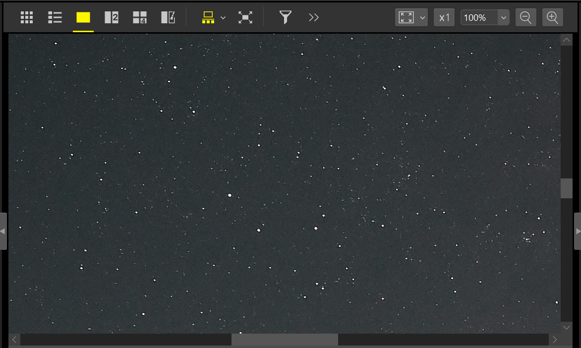581x348 pixels.
Task: Show more toolbar items via double chevron
Action: click(x=313, y=18)
